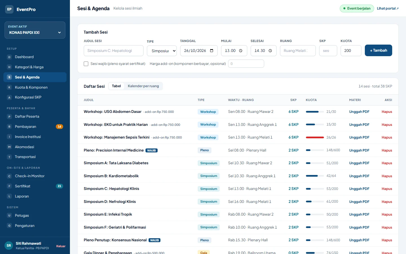Screen dimensions: 406x254
Task: Click the Petugas U icon
Action: (x=9, y=216)
